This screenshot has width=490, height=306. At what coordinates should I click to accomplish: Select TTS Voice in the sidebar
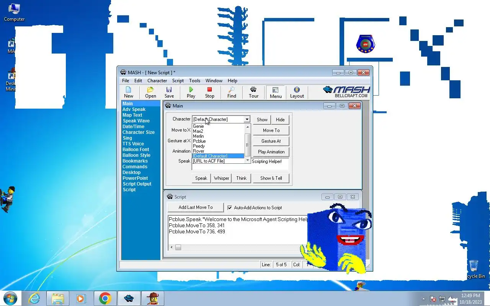pyautogui.click(x=133, y=144)
